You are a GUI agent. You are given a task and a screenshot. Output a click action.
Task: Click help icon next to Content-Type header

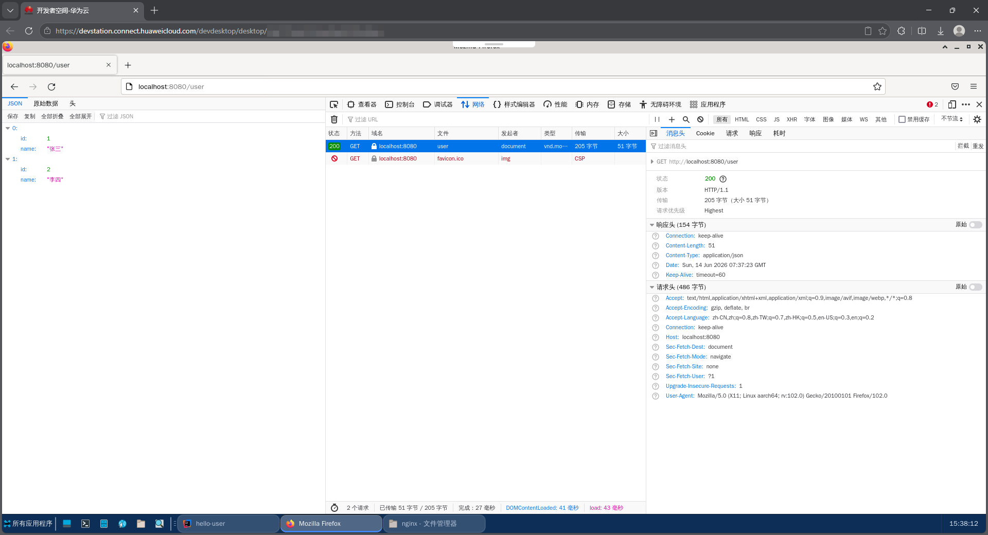click(x=656, y=256)
